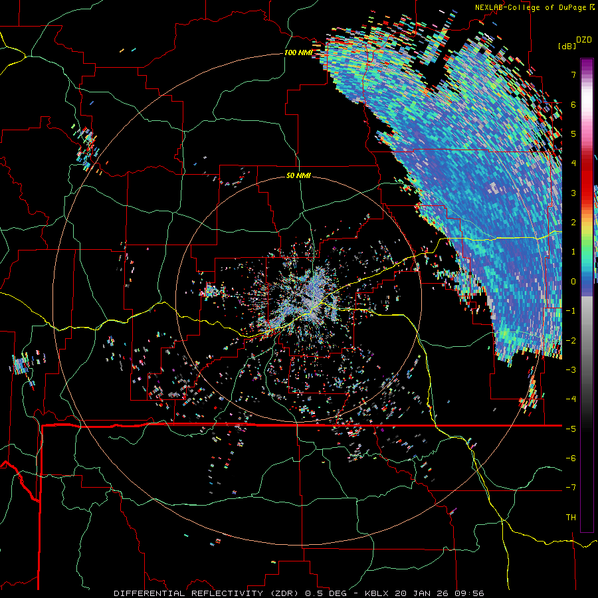
Task: Click the TH label on the scale
Action: click(x=571, y=518)
